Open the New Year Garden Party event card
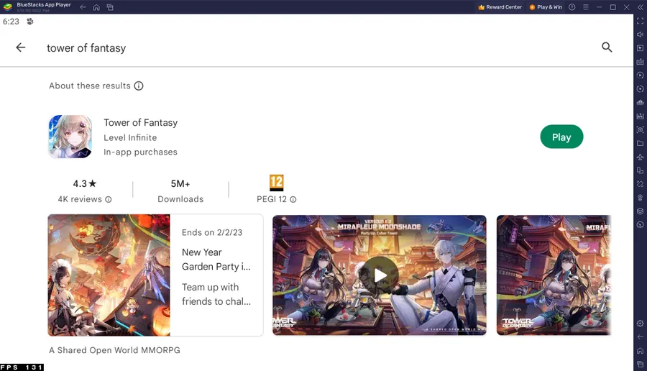 (x=155, y=275)
